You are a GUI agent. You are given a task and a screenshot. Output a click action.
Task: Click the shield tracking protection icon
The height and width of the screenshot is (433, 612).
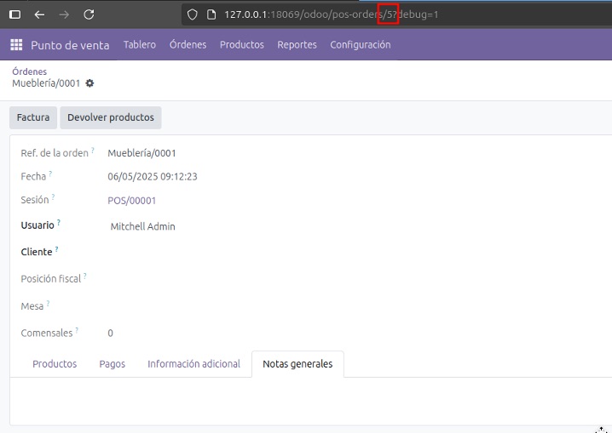[x=193, y=14]
